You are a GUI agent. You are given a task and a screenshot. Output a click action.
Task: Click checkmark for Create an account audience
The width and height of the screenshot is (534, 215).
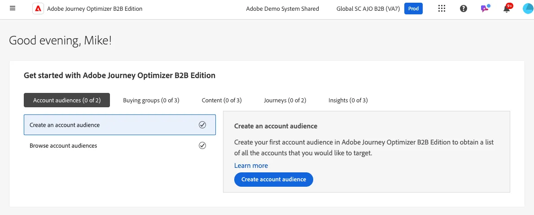pos(202,125)
